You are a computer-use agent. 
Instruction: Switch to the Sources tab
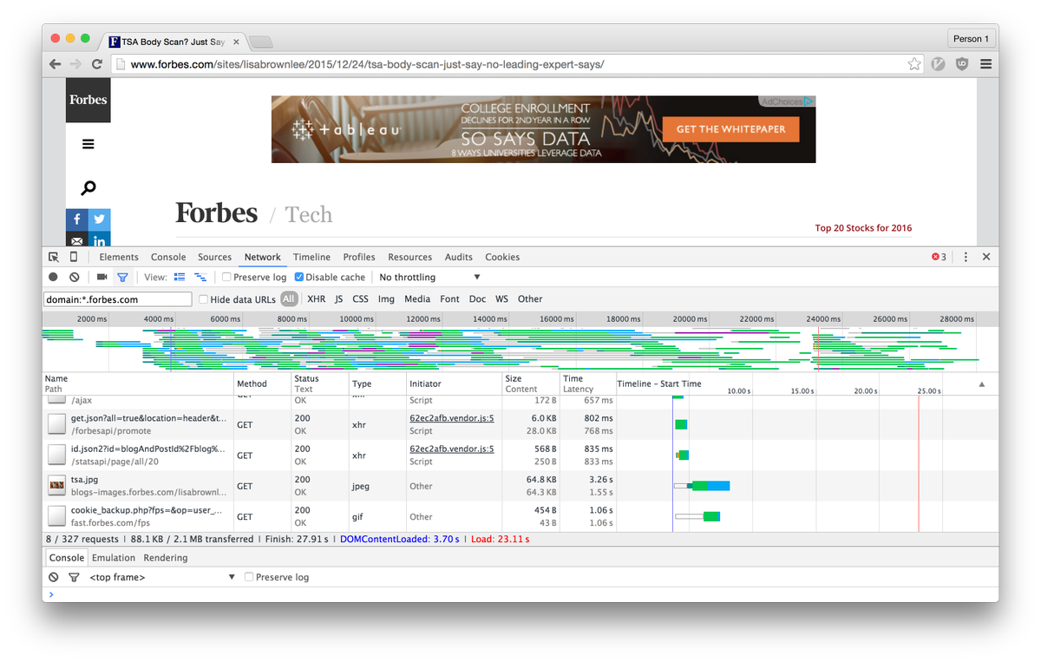214,257
